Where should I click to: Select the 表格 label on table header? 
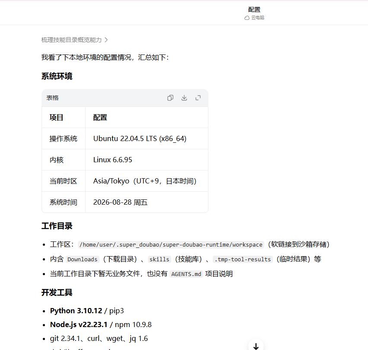pos(52,98)
